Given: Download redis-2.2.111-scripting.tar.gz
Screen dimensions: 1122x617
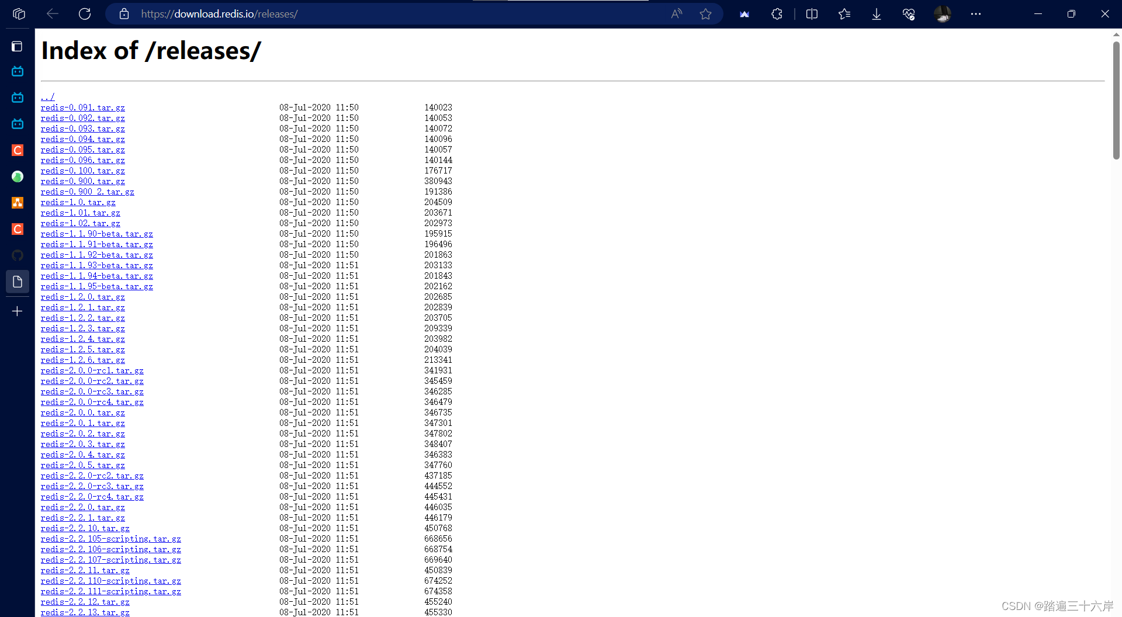Looking at the screenshot, I should click(110, 591).
